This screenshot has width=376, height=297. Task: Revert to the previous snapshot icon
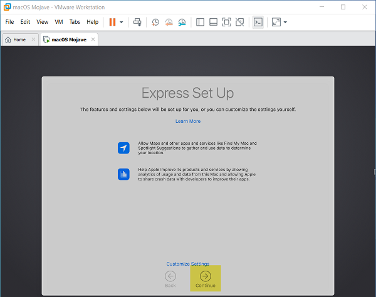coord(169,22)
